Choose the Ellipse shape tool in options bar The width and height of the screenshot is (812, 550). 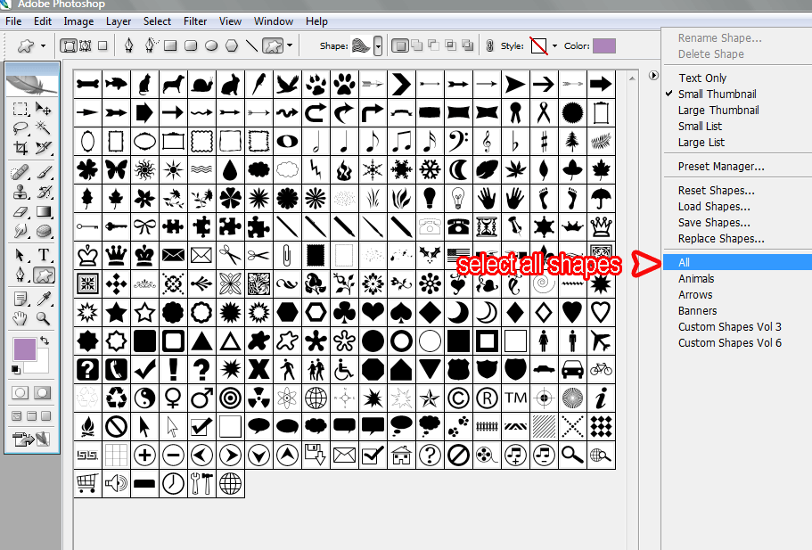[x=211, y=45]
